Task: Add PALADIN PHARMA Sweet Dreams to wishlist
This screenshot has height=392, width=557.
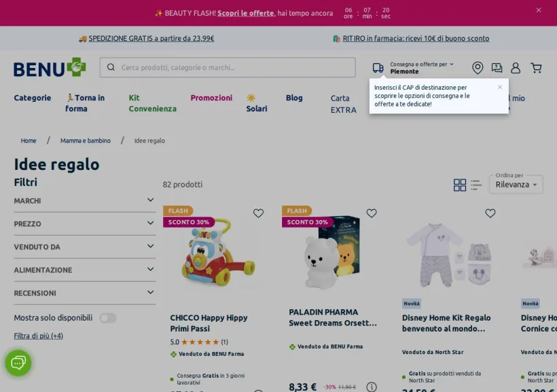Action: tap(372, 213)
